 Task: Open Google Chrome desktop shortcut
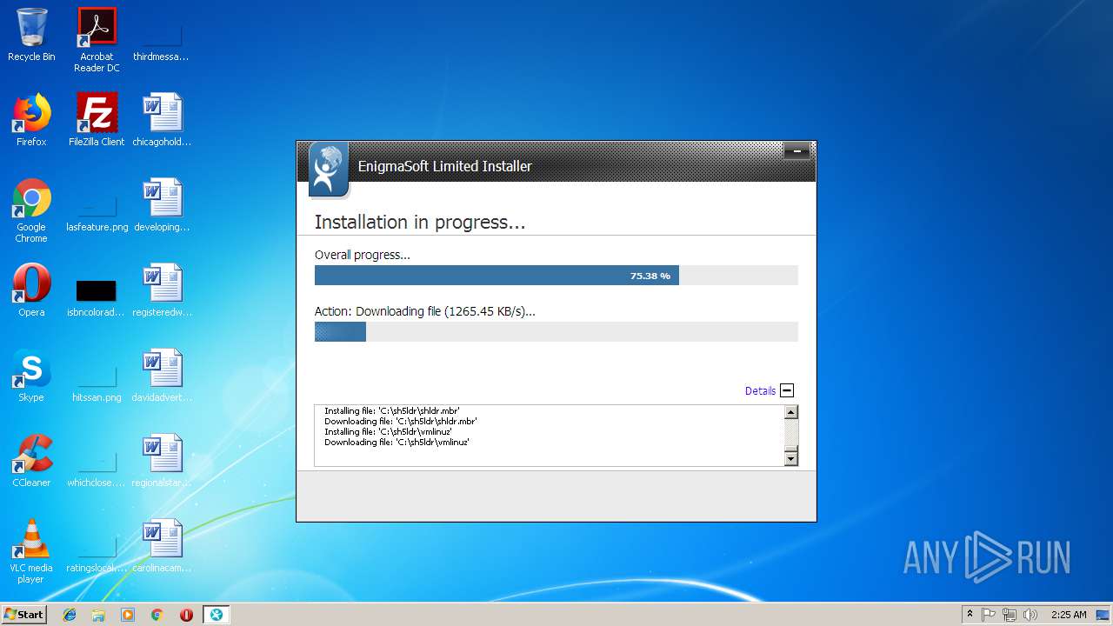[x=31, y=210]
